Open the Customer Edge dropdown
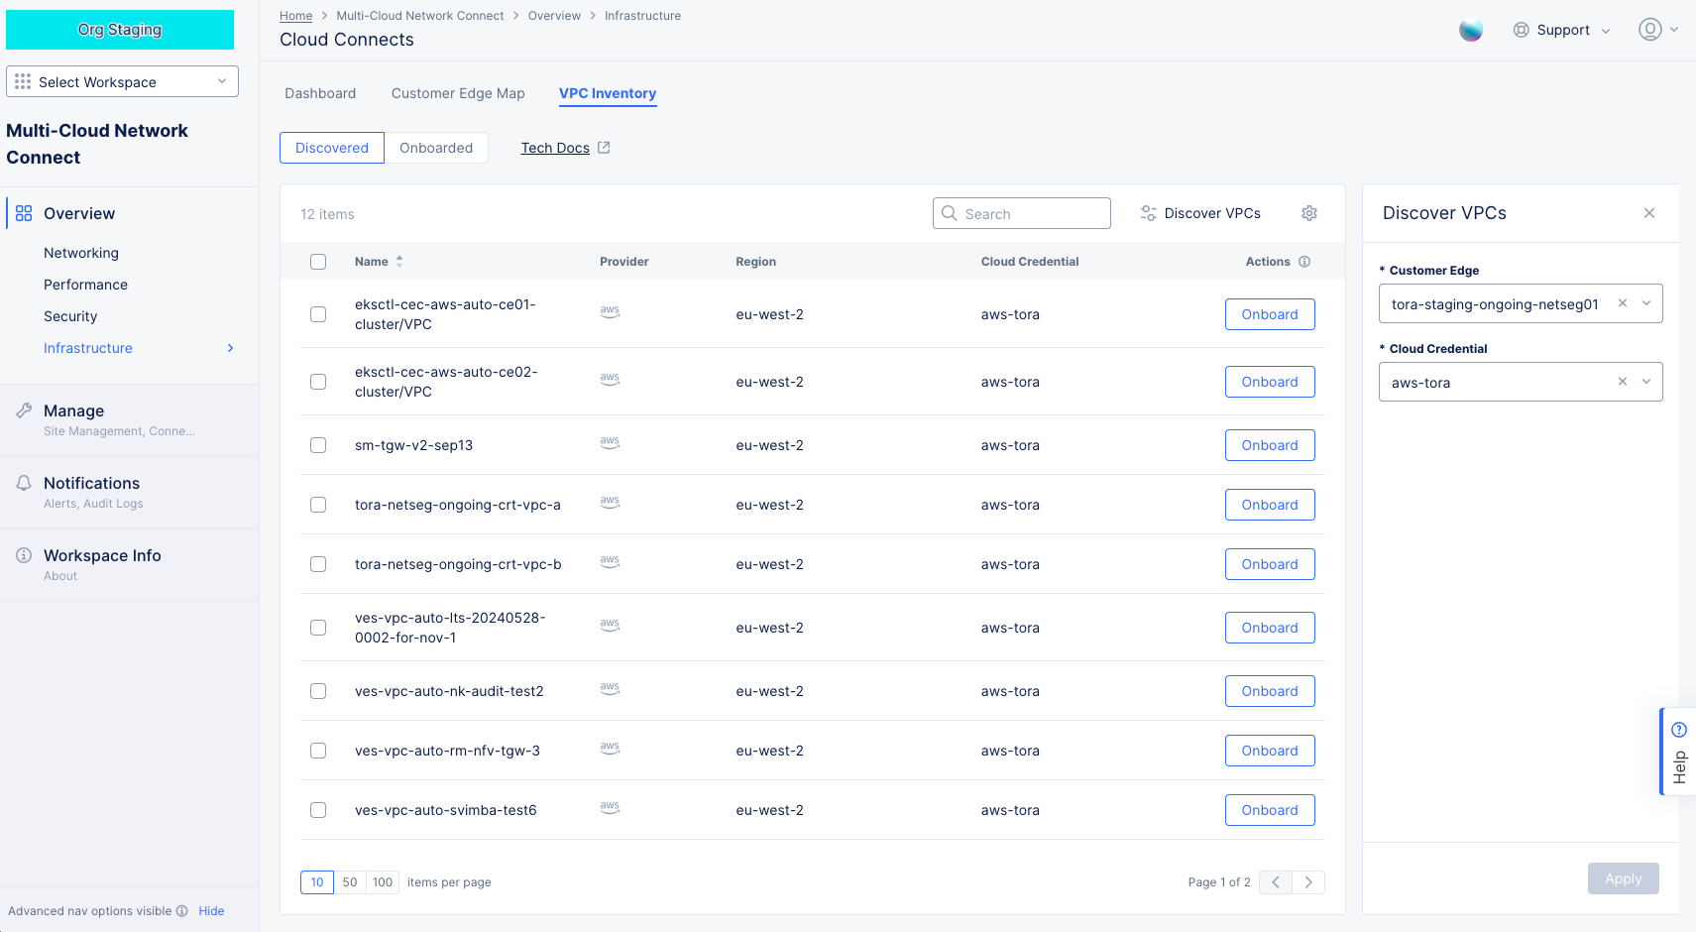This screenshot has width=1696, height=932. (1645, 303)
